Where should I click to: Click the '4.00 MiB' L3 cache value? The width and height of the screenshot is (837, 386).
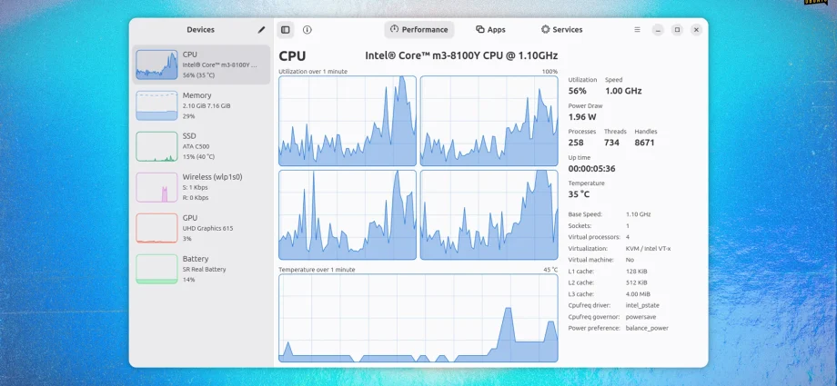coord(638,293)
